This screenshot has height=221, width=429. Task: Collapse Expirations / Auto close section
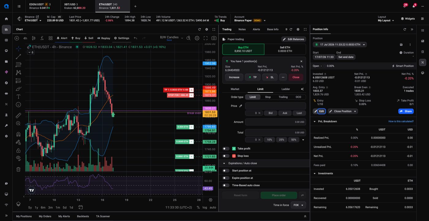[224, 163]
